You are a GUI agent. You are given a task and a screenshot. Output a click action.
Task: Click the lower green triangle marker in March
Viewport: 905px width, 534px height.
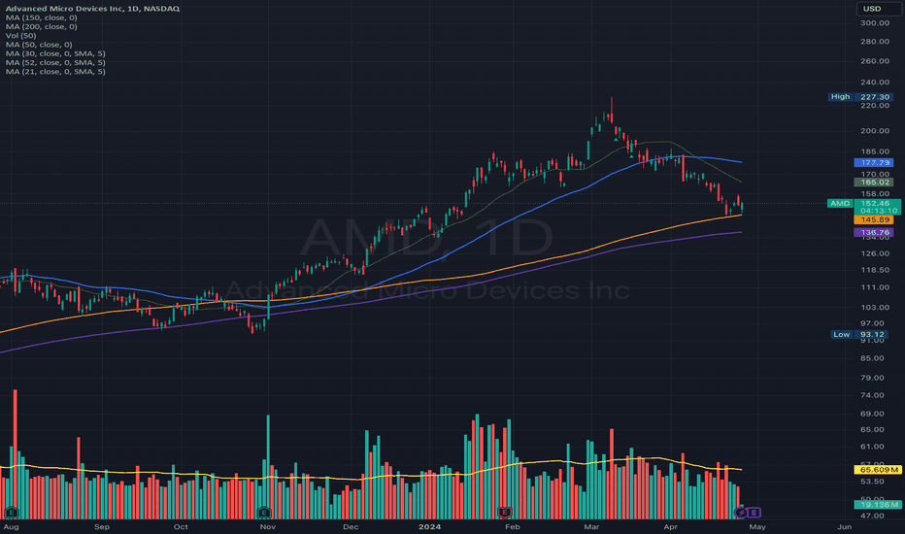(x=631, y=156)
